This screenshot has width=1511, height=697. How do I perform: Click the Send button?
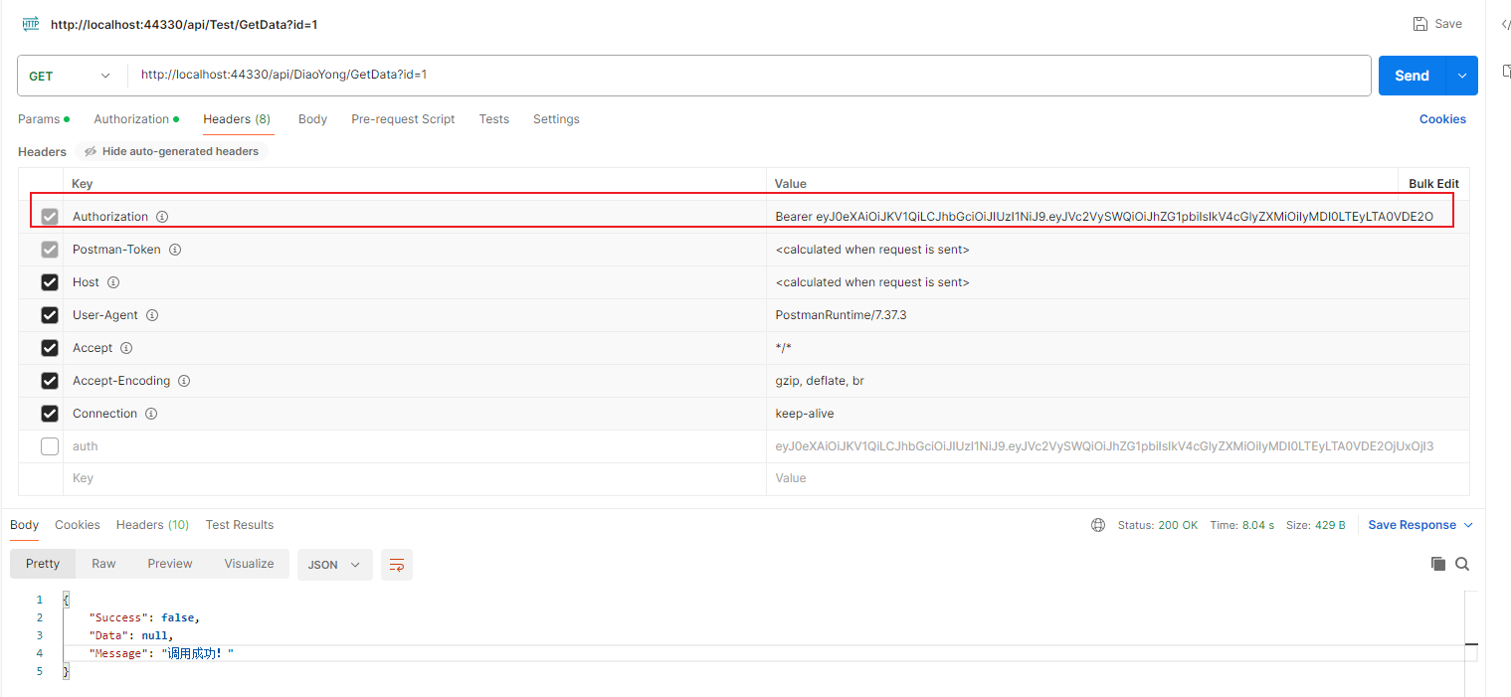1412,75
